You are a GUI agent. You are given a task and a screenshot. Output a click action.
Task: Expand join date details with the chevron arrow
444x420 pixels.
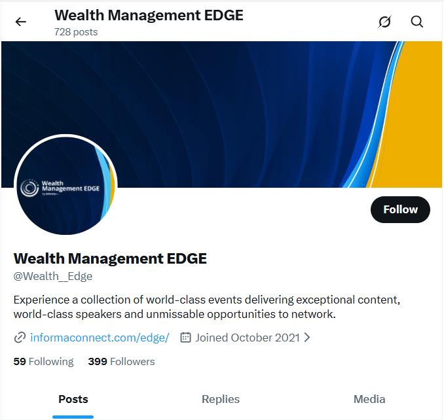click(307, 337)
